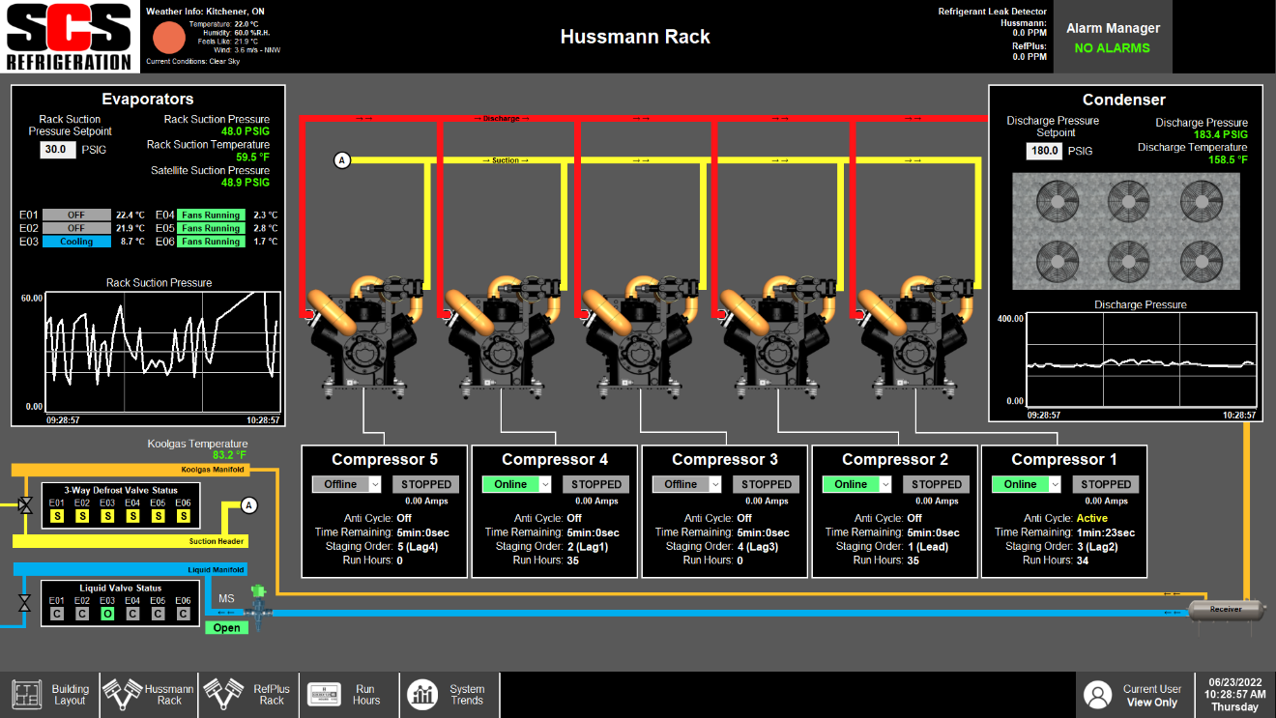The height and width of the screenshot is (718, 1276).
Task: Toggle the MS valve Open indicator
Action: (x=226, y=628)
